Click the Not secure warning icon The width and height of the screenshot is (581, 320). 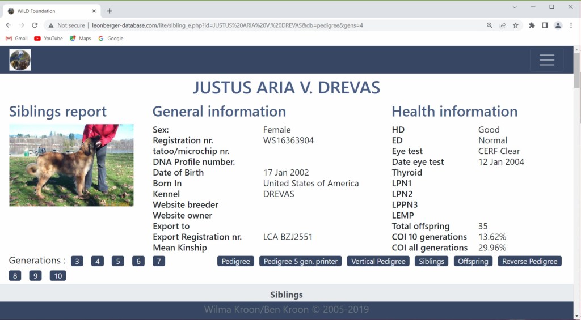click(x=50, y=25)
